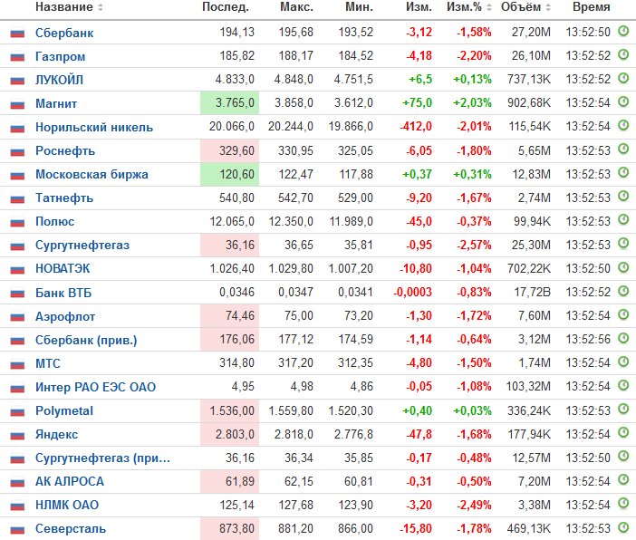The width and height of the screenshot is (636, 540).
Task: Click the clock icon in ЛУКОЙЛ row
Action: [x=623, y=78]
